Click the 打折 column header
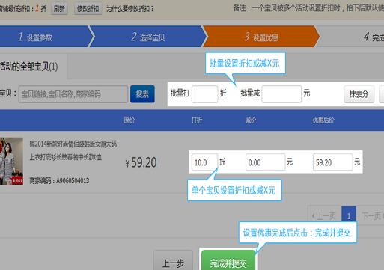This screenshot has width=384, height=270. pos(197,120)
